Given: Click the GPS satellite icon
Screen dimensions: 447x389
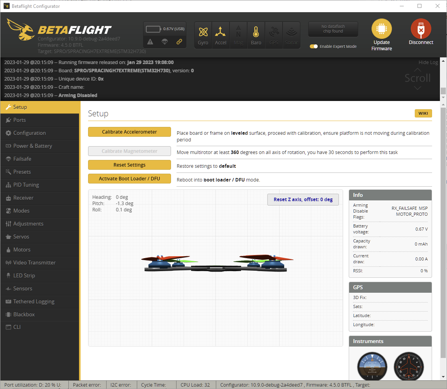Looking at the screenshot, I should click(x=274, y=32).
